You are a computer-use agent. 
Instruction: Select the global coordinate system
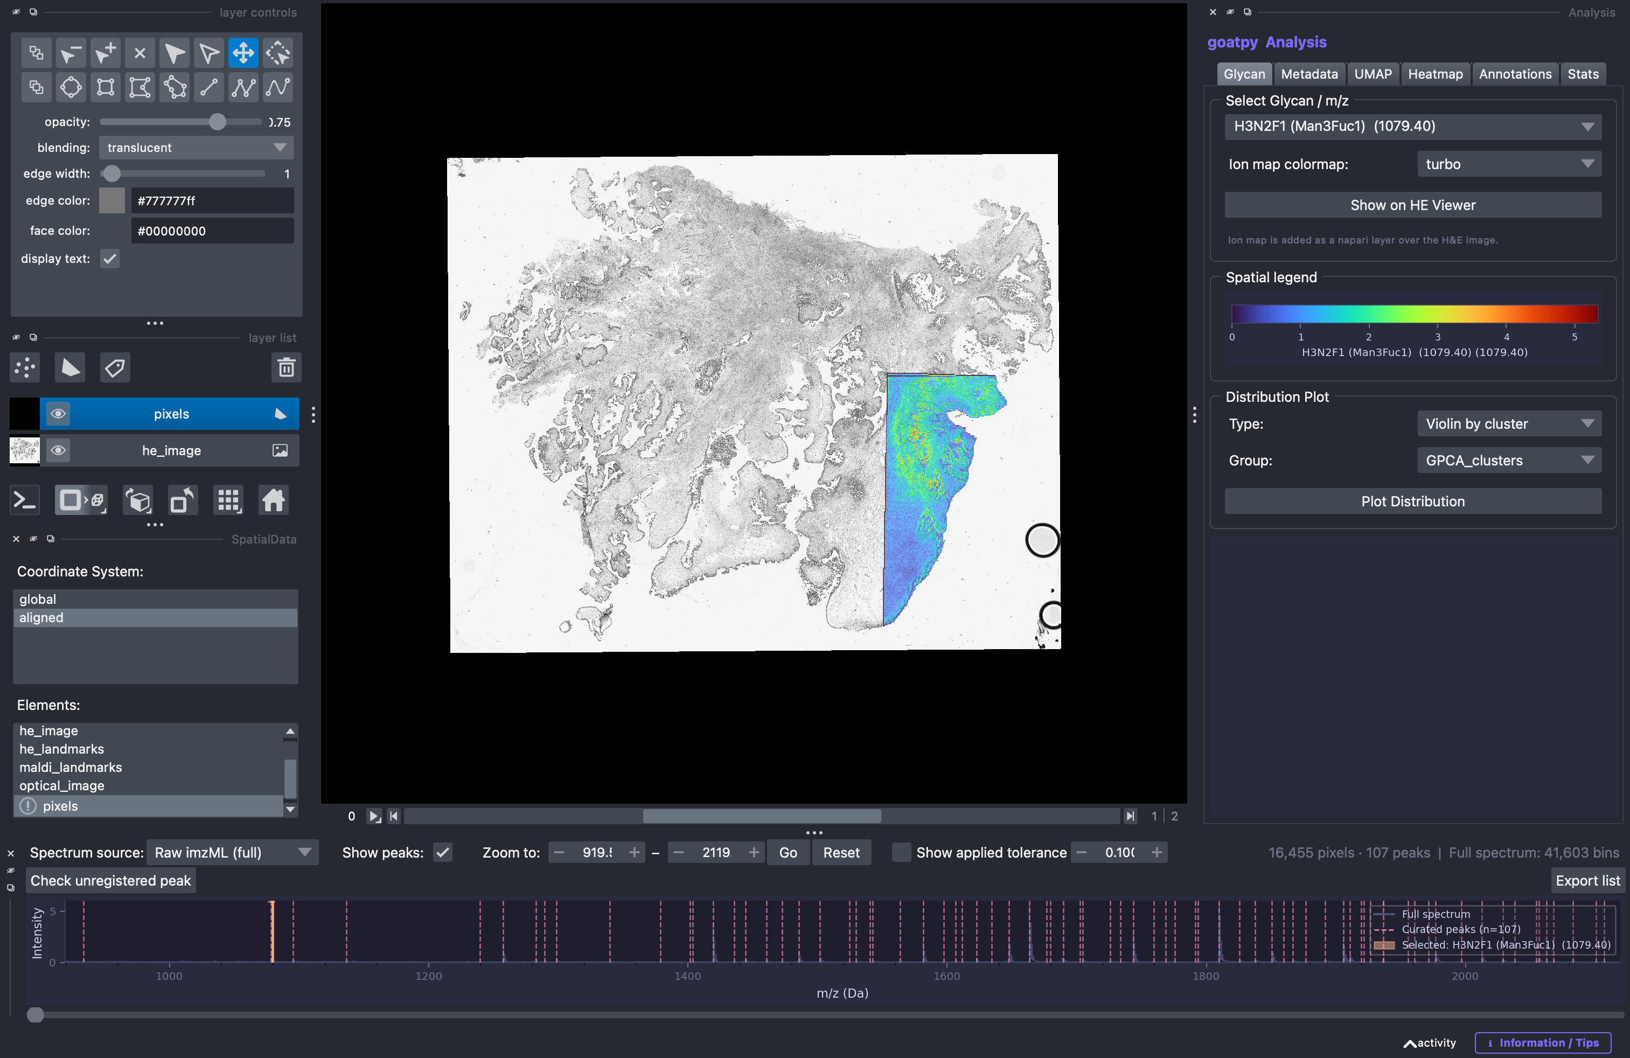point(156,599)
